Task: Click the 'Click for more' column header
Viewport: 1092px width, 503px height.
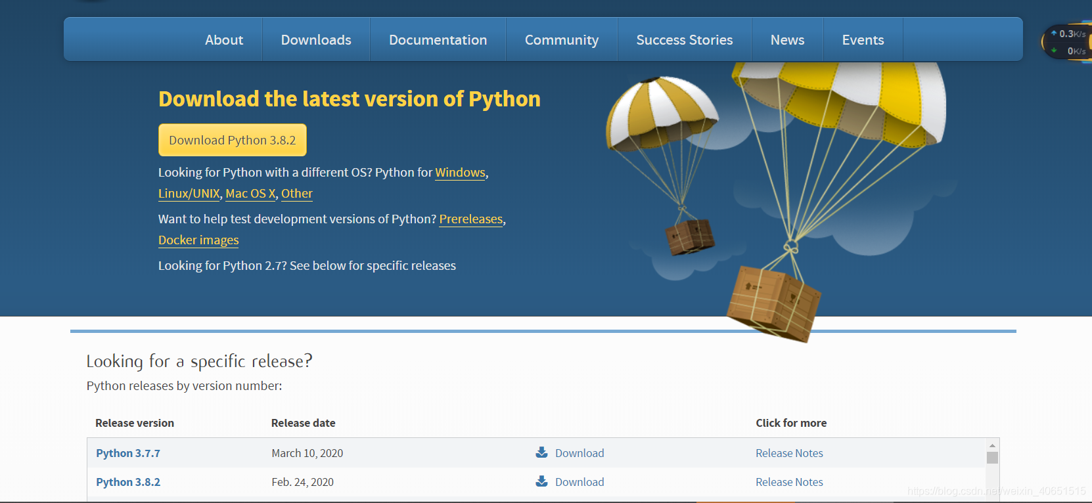Action: pyautogui.click(x=791, y=423)
